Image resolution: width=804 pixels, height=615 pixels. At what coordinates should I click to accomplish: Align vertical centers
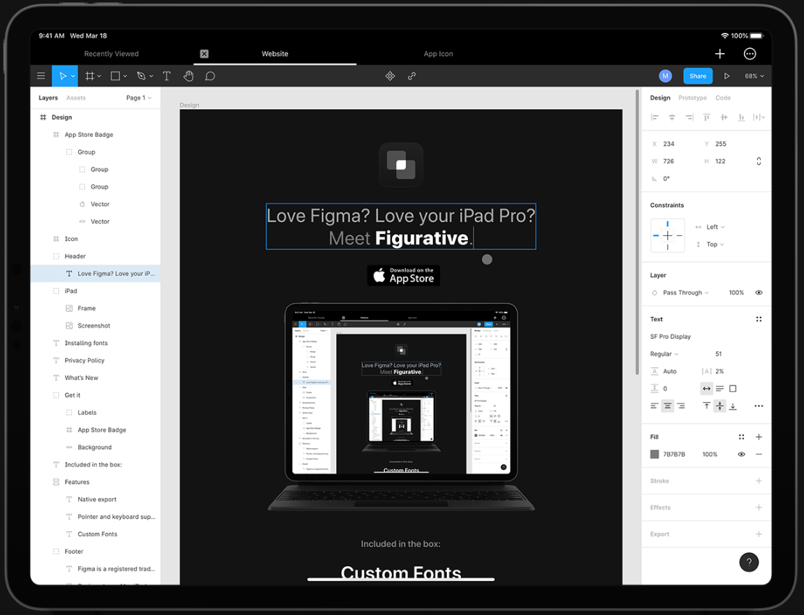[724, 117]
